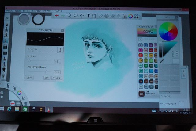The height and width of the screenshot is (131, 196).
Task: Click the green Redo arrow in top toolbar
Action: (63, 16)
